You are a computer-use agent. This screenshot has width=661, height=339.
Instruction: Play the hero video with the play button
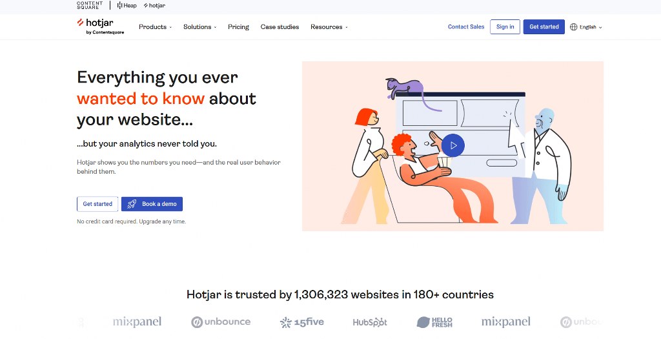coord(453,145)
